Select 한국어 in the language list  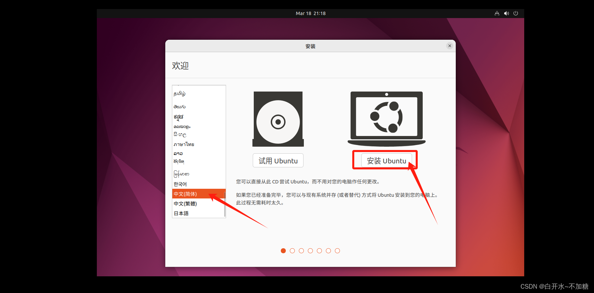pos(199,184)
